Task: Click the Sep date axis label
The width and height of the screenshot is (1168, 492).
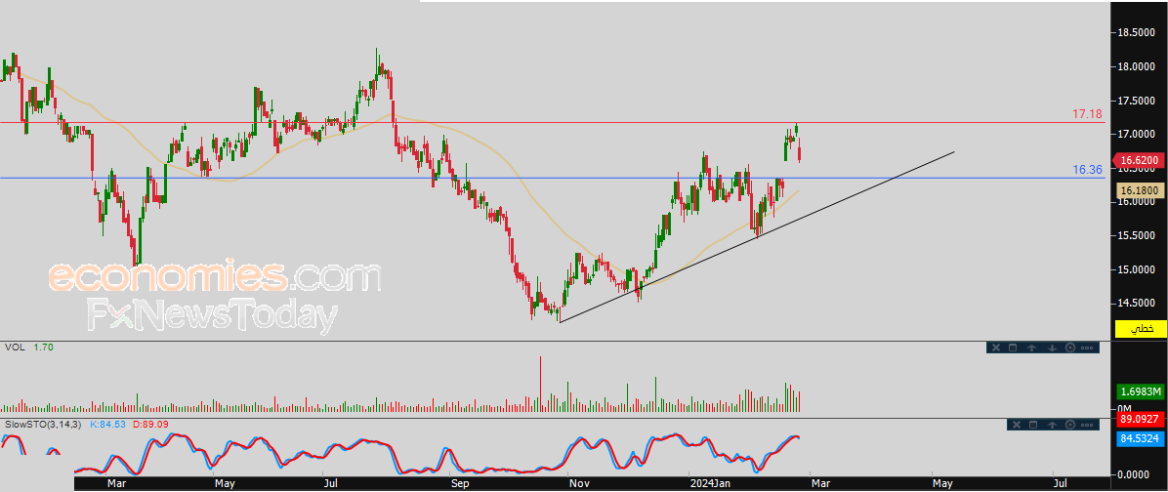Action: [x=460, y=484]
